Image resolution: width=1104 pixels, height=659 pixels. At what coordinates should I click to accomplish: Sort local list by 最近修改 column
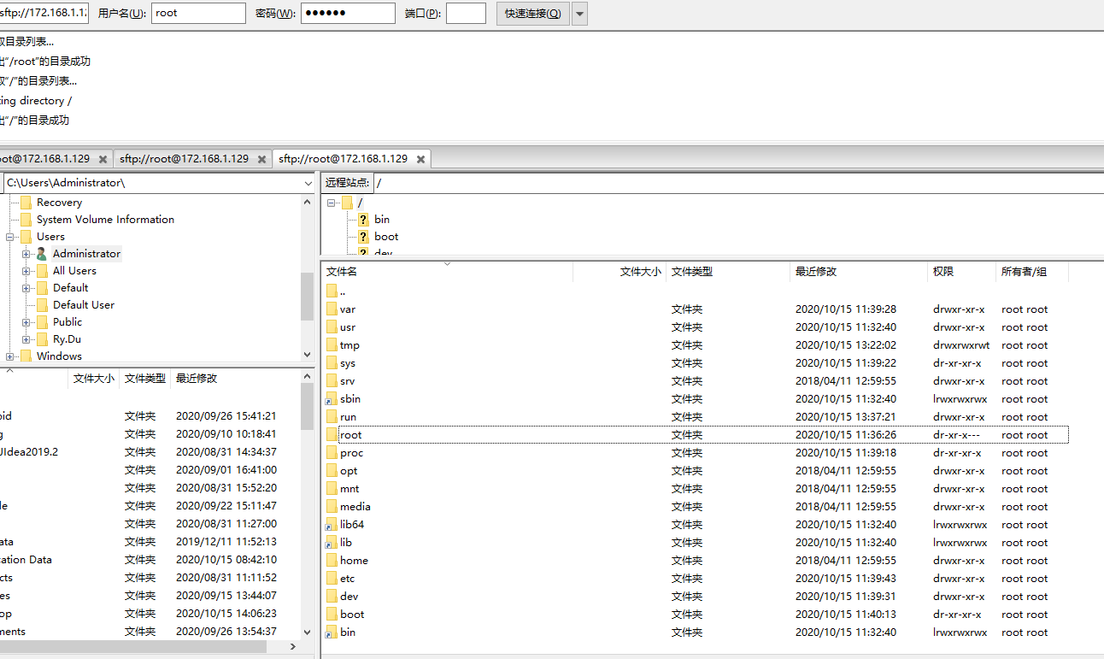point(235,379)
